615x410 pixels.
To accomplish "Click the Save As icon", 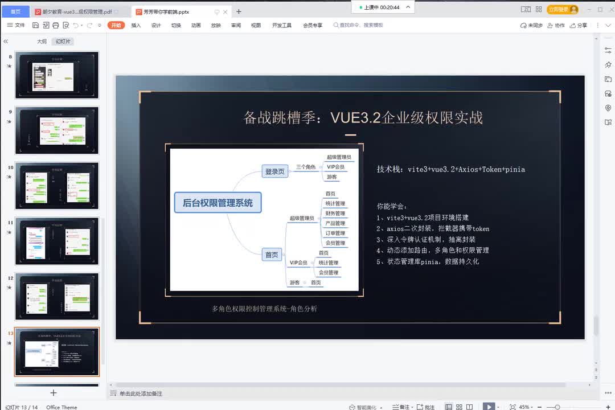I will pyautogui.click(x=46, y=25).
